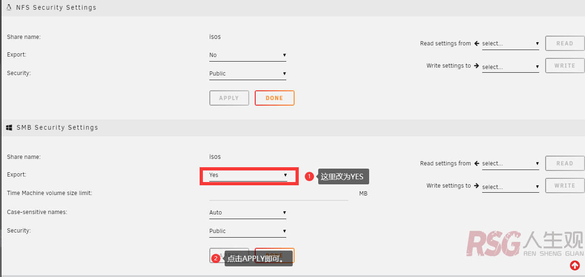This screenshot has width=585, height=277.
Task: Click the Windows logo icon by SMB heading
Action: click(9, 127)
